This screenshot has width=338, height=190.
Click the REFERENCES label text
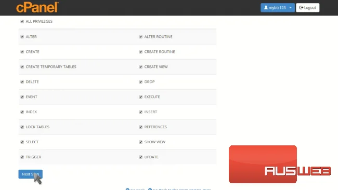(x=155, y=127)
